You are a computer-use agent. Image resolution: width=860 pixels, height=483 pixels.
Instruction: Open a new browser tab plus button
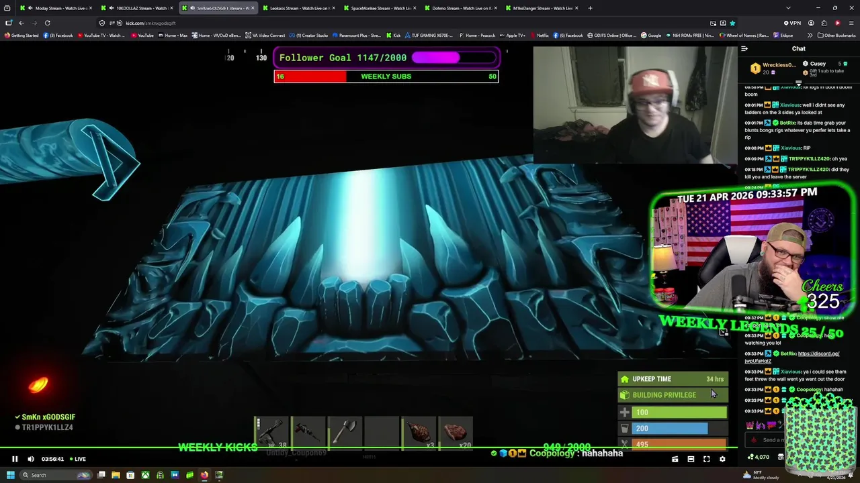tap(590, 8)
